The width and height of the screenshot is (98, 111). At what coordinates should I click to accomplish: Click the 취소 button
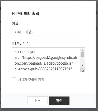tap(38, 101)
